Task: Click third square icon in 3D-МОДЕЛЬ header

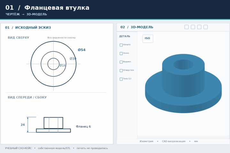Action: (x=199, y=27)
